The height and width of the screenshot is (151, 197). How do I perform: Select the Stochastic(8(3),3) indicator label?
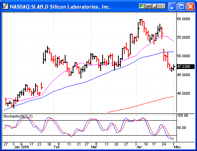tap(18, 116)
